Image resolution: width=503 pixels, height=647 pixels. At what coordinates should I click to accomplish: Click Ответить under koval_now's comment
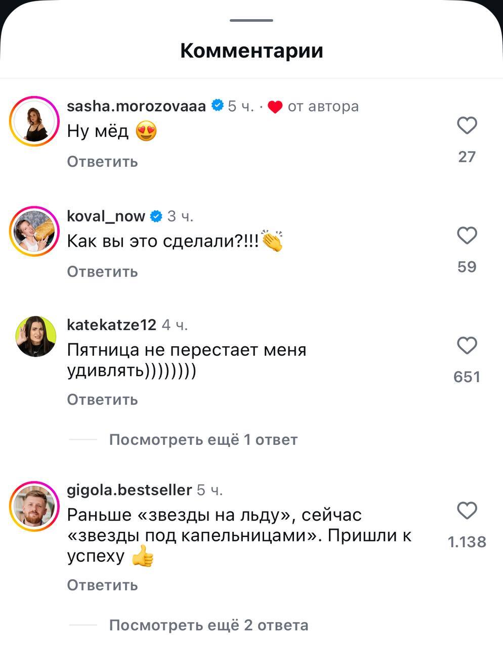point(102,271)
